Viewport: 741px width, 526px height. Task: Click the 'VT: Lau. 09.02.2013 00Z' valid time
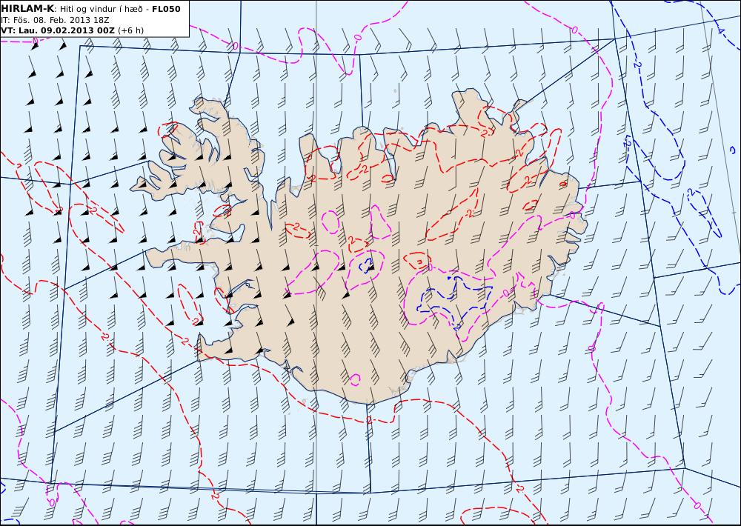[58, 30]
